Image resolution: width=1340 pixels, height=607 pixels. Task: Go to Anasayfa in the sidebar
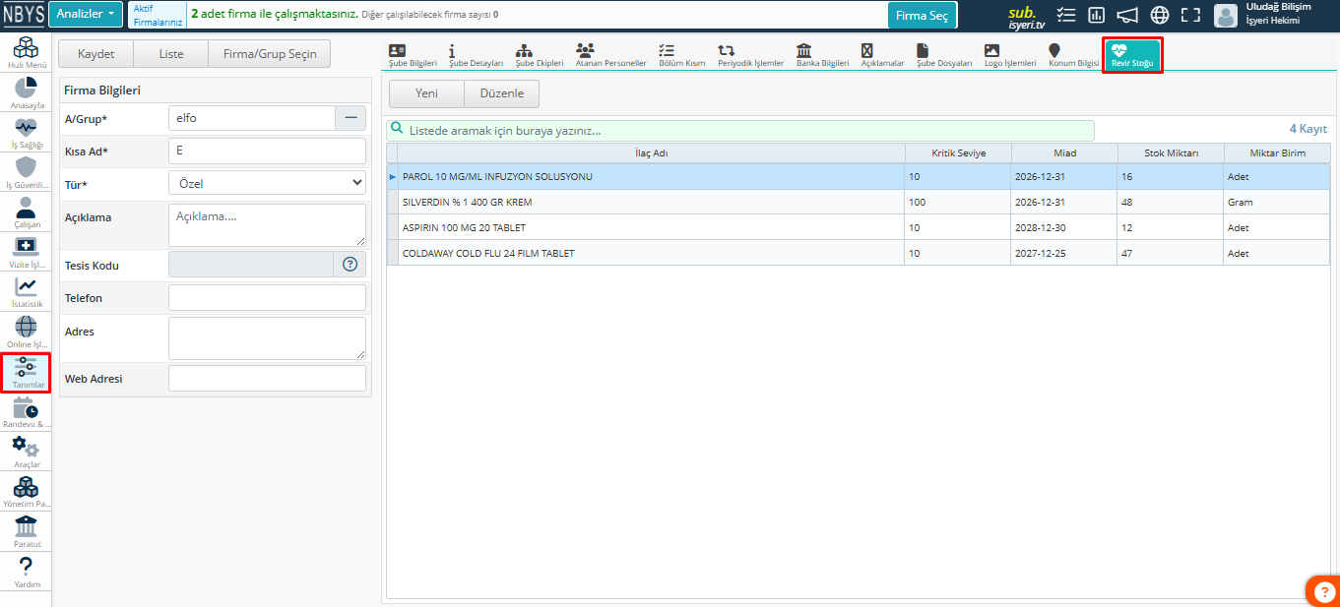pyautogui.click(x=27, y=93)
